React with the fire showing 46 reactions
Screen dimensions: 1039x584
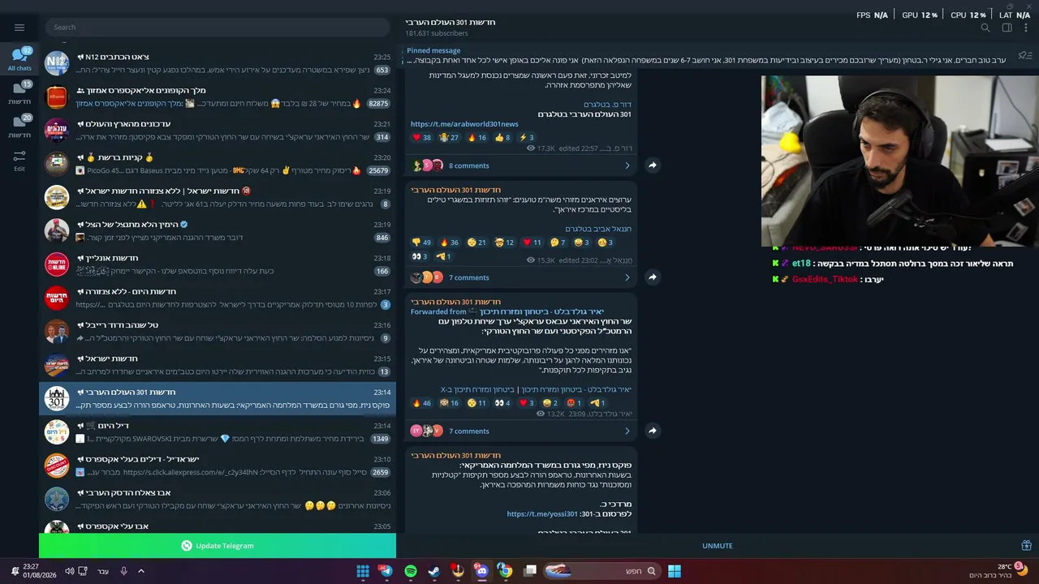(x=422, y=403)
